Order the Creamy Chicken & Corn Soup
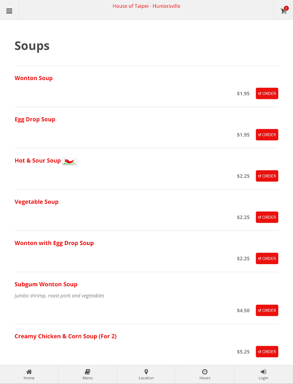This screenshot has height=384, width=293. click(x=267, y=352)
